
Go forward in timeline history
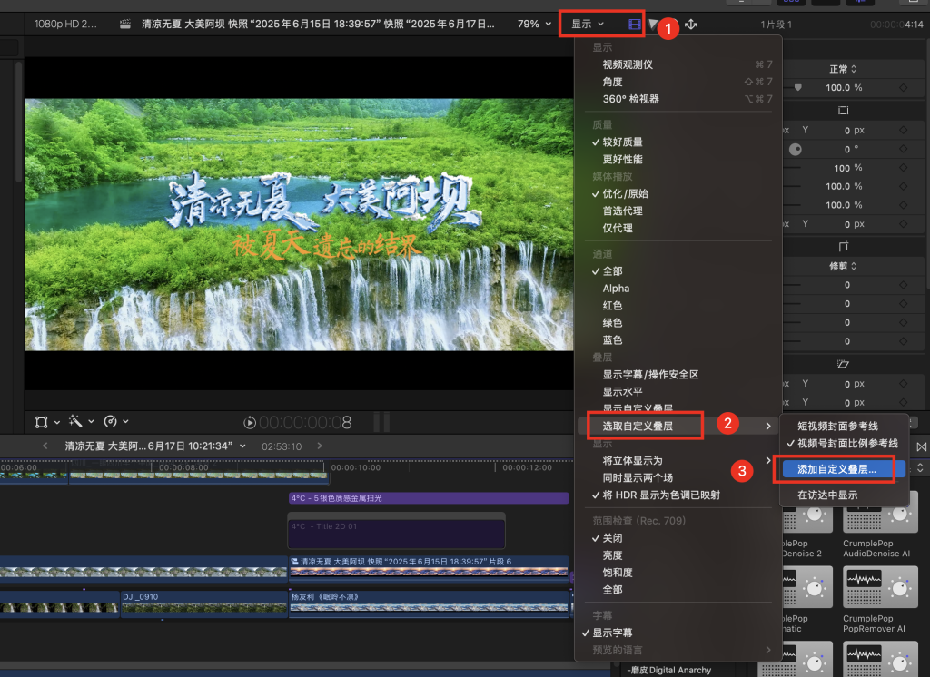317,446
